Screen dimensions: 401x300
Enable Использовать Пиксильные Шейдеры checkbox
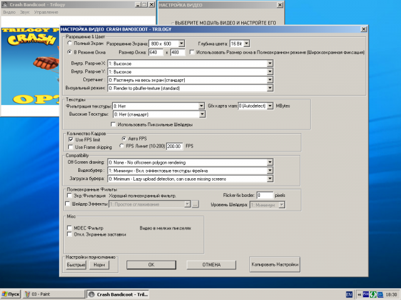(113, 124)
